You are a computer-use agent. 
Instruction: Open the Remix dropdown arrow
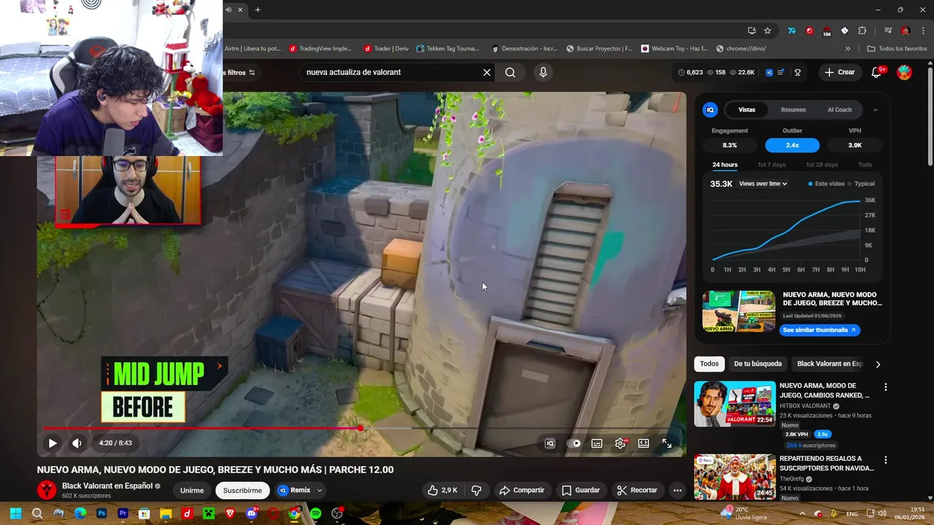320,491
